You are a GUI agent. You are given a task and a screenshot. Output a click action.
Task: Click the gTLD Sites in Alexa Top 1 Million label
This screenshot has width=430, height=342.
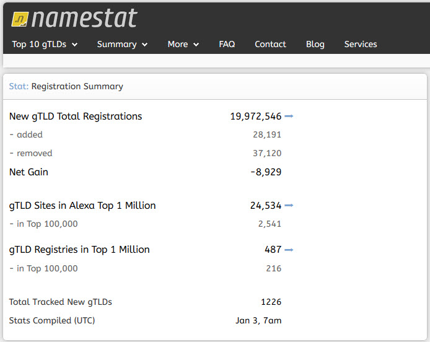[82, 206]
